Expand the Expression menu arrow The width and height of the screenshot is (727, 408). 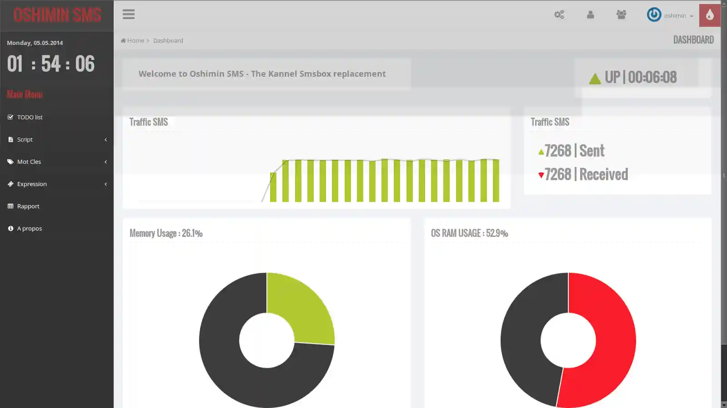(105, 184)
